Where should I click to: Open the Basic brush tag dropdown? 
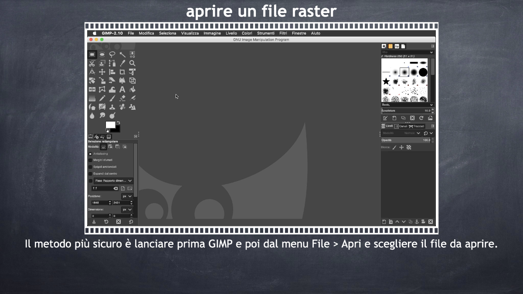coord(408,105)
